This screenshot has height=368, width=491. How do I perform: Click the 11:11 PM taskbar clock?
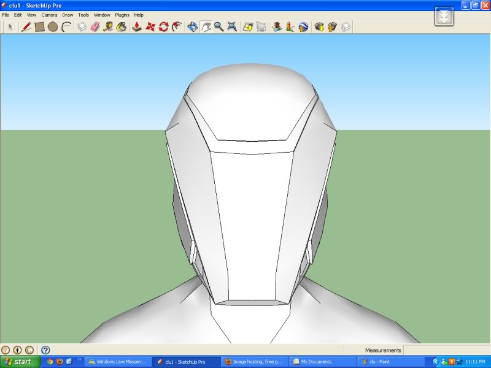pyautogui.click(x=475, y=362)
